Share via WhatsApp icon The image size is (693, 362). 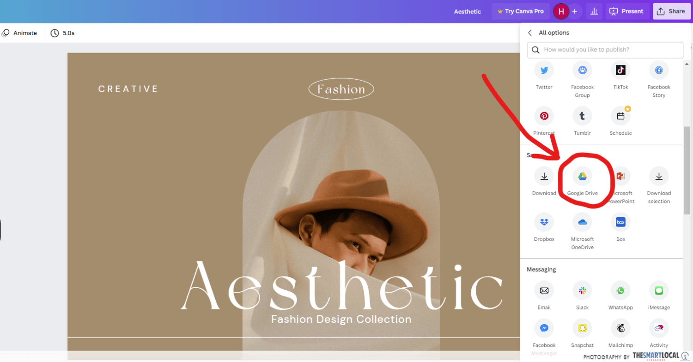(x=620, y=291)
